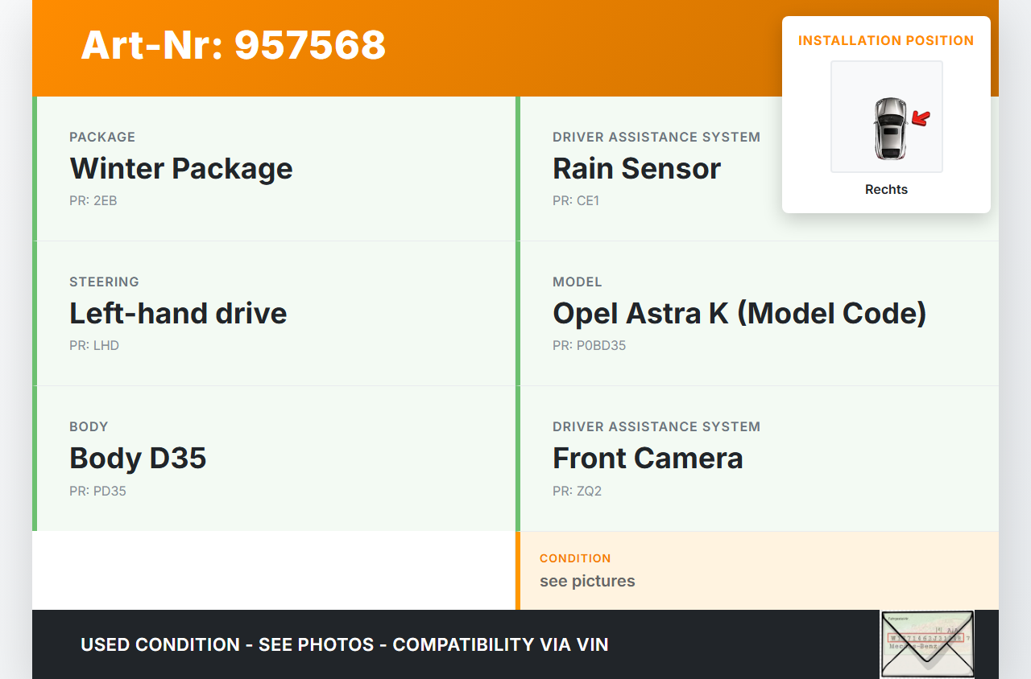1031x679 pixels.
Task: Click the PR: LHD code
Action: coord(94,346)
